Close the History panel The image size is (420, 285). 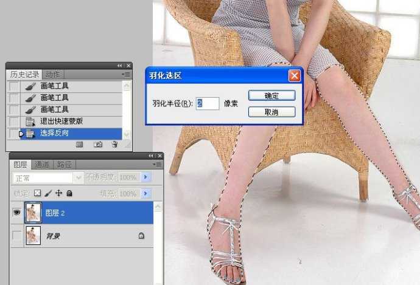click(129, 66)
